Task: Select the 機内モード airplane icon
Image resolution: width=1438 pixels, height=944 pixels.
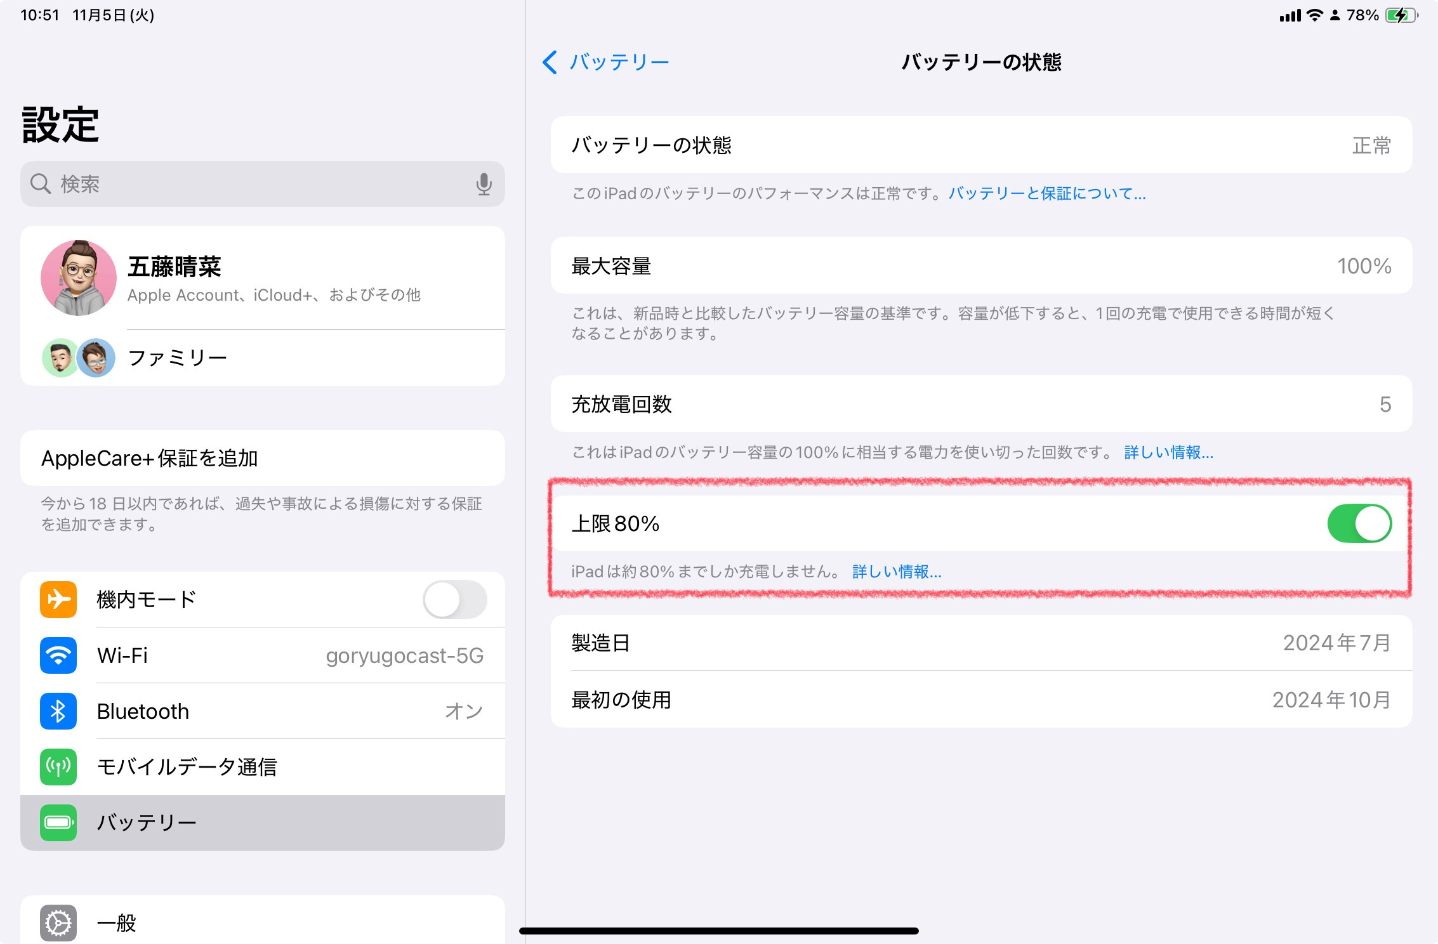Action: 58,600
